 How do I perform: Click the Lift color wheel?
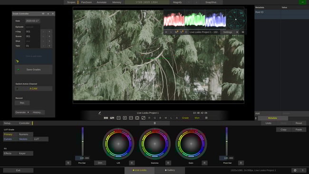click(x=118, y=144)
